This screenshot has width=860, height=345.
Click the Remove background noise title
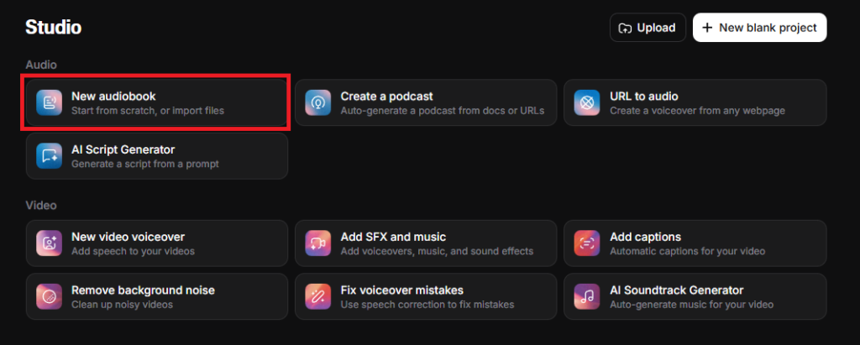tap(143, 290)
